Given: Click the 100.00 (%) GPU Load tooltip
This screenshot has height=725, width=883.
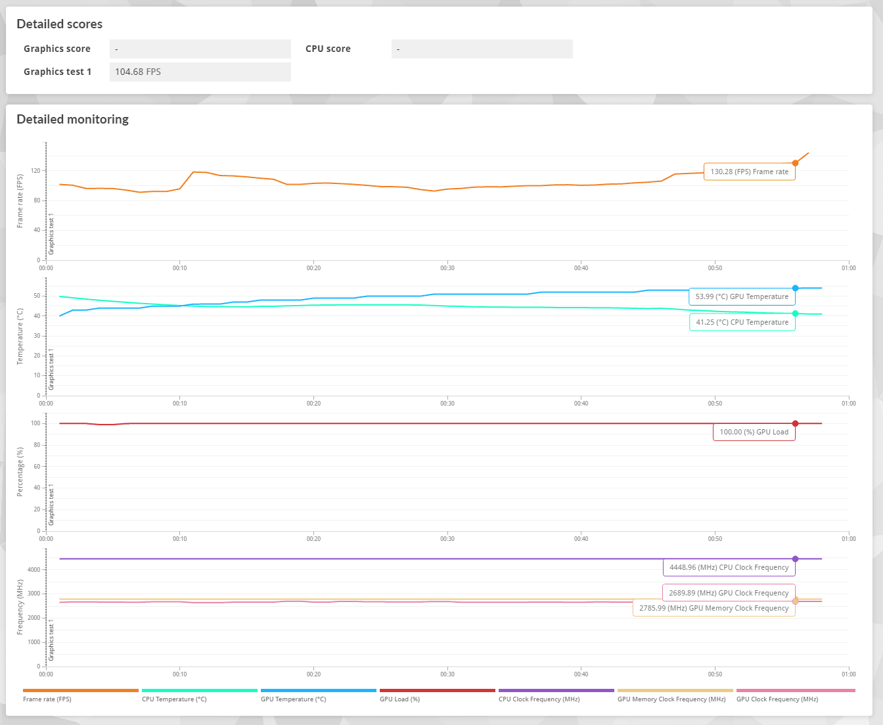Looking at the screenshot, I should click(754, 432).
